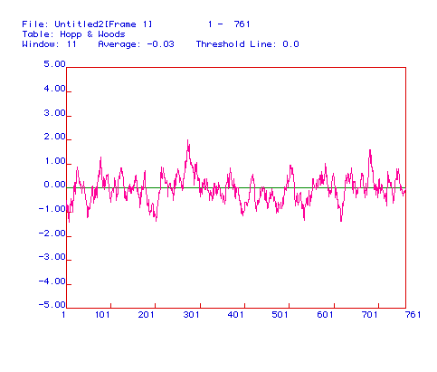Click the 2.00 y-axis label

(x=54, y=137)
